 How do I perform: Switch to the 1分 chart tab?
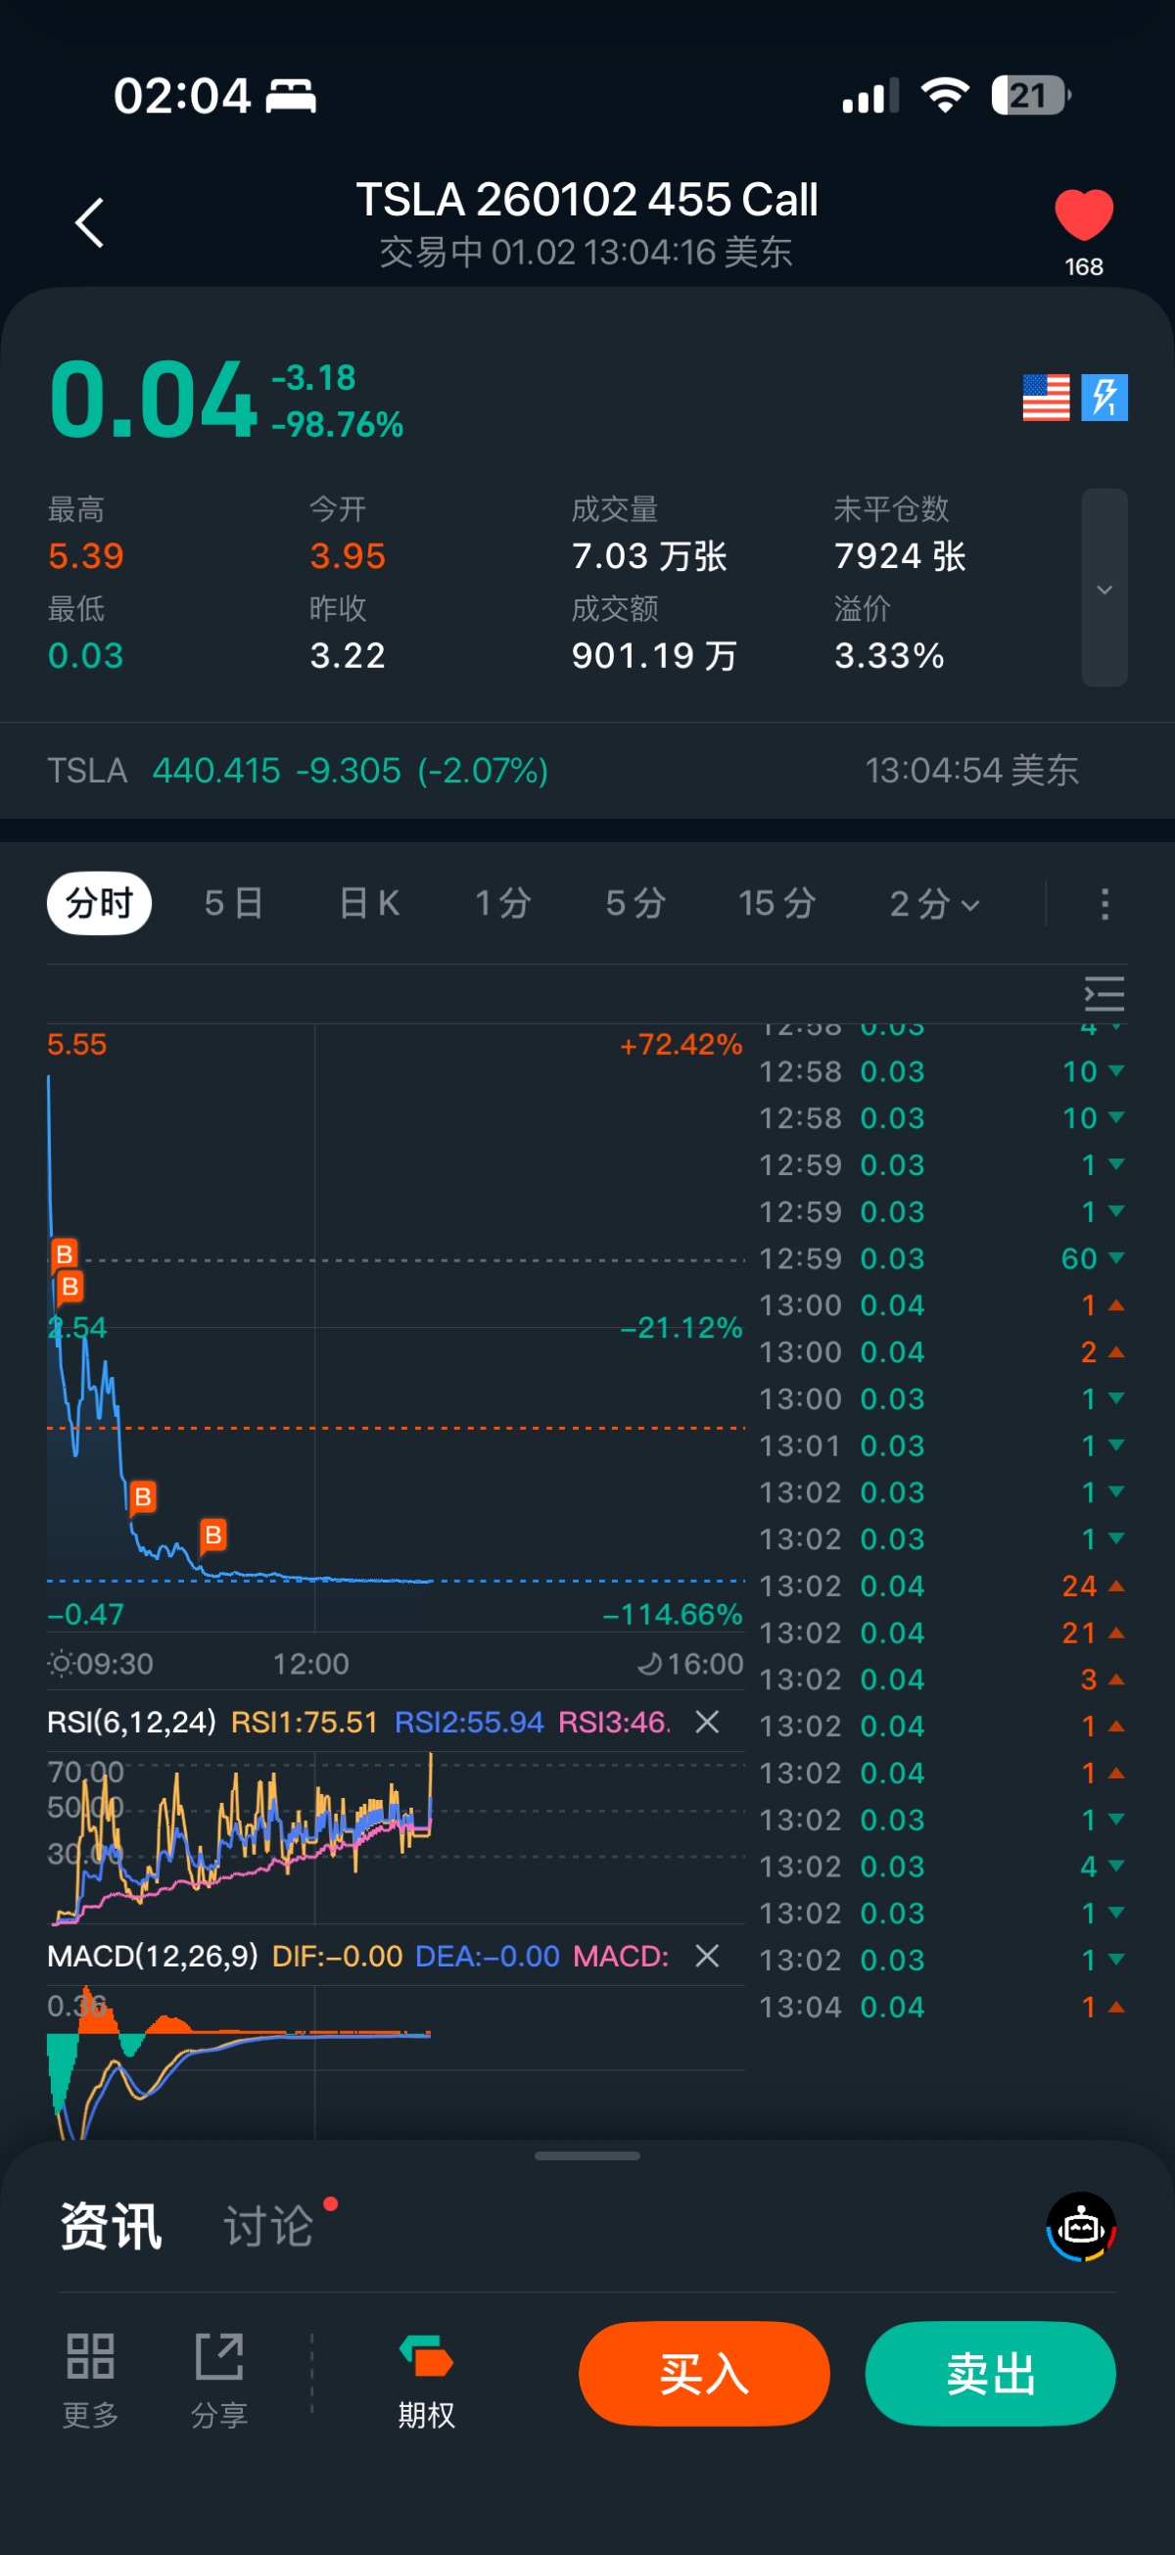pos(502,903)
